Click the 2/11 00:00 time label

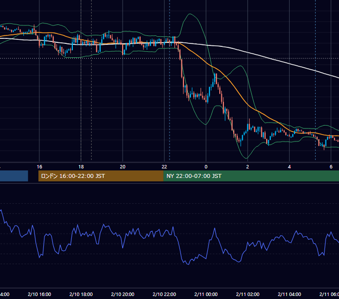206,294
